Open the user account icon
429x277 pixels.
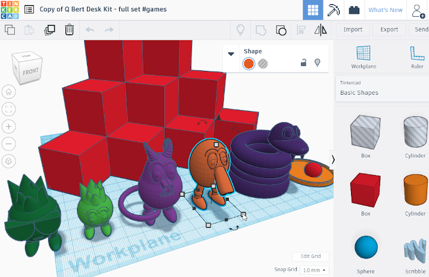[418, 11]
